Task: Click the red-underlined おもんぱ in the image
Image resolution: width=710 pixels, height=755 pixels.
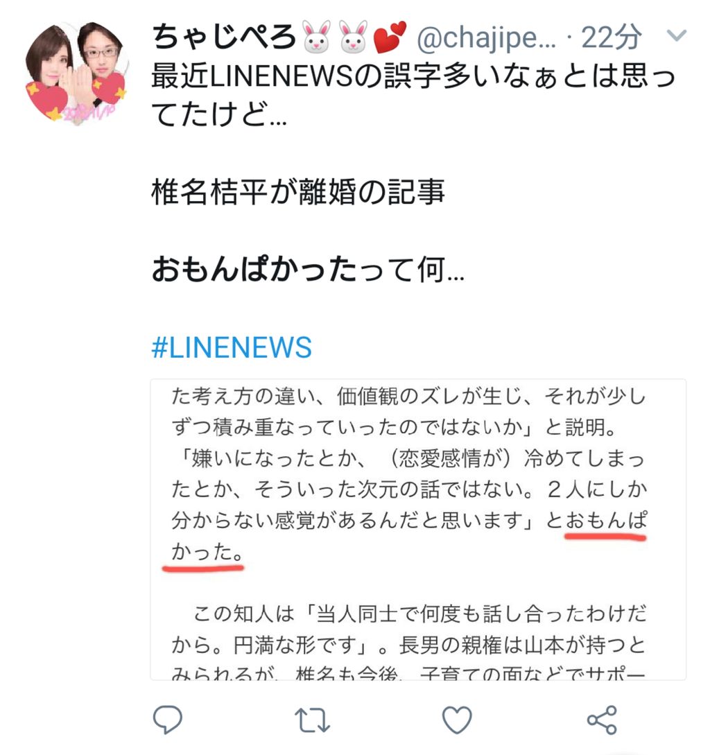Action: pos(606,521)
